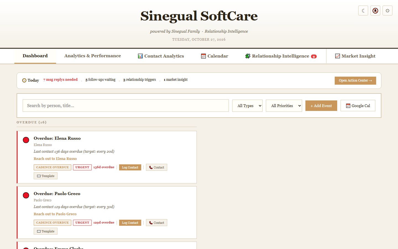398x249 pixels.
Task: Switch to Dashboard tab
Action: (35, 56)
